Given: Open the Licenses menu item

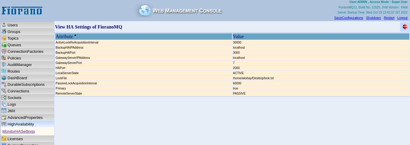Looking at the screenshot, I should [15, 139].
